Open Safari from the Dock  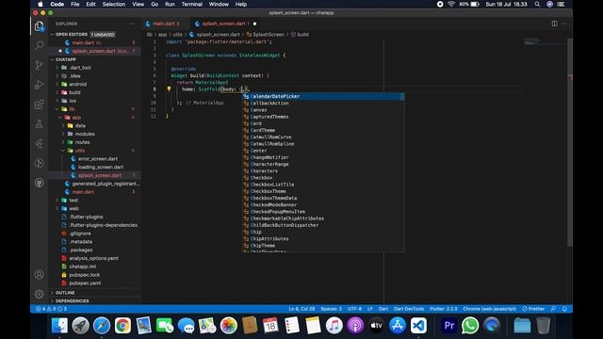click(x=102, y=326)
